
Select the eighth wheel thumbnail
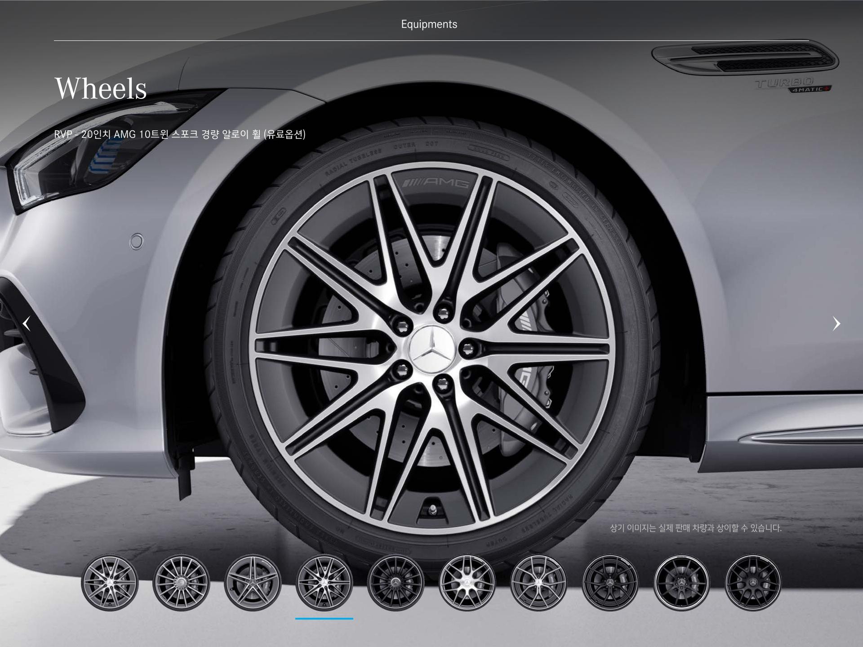coord(610,583)
